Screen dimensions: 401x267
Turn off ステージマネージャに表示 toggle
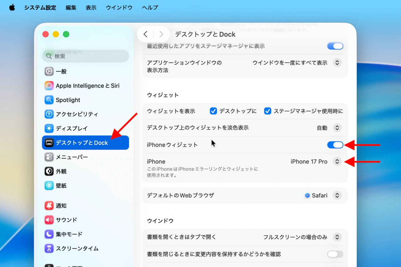click(x=335, y=46)
